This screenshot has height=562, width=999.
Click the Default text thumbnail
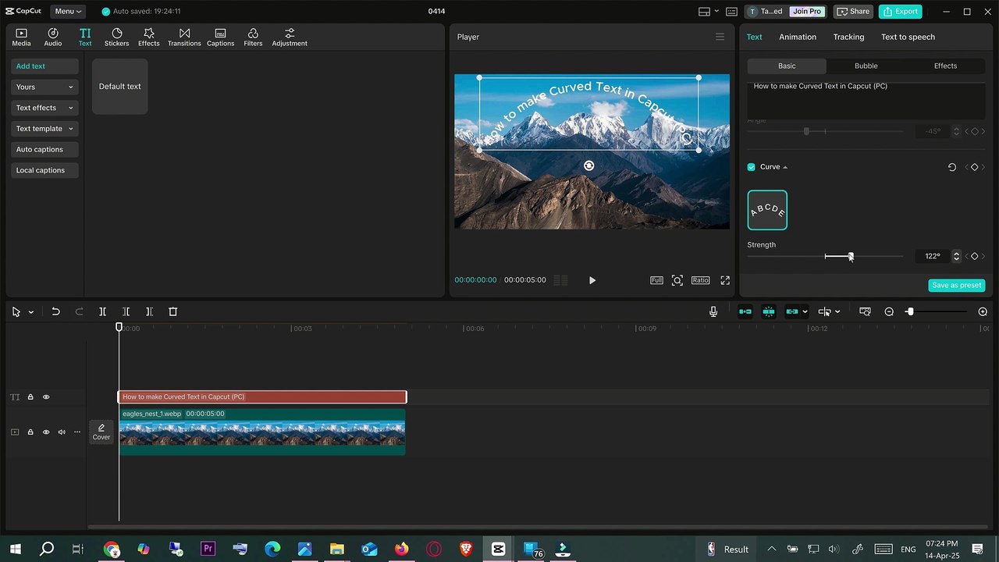click(120, 87)
